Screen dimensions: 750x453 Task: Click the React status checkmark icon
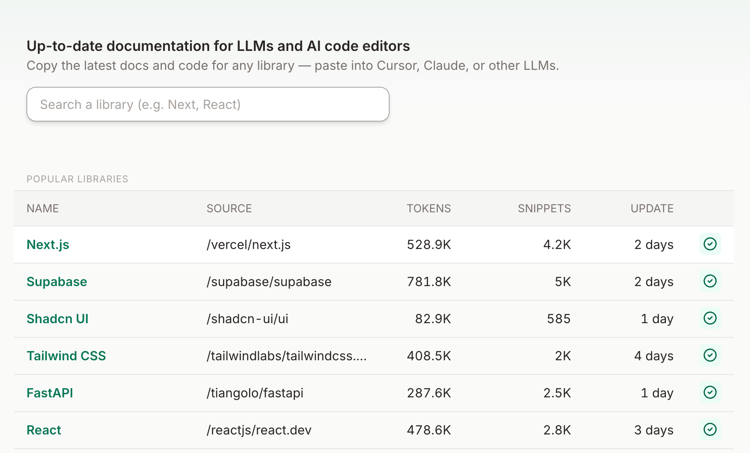tap(710, 430)
